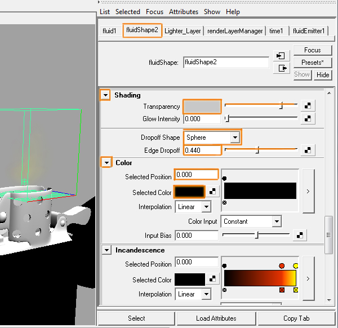Click the Edge Dropoff value field
This screenshot has width=338, height=328.
(x=202, y=150)
